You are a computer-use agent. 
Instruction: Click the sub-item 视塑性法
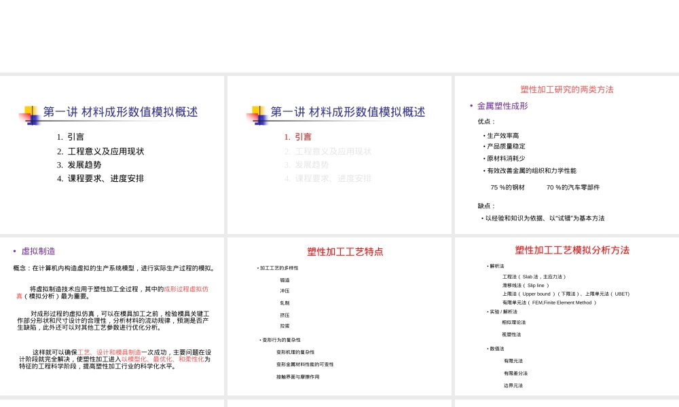tap(511, 335)
